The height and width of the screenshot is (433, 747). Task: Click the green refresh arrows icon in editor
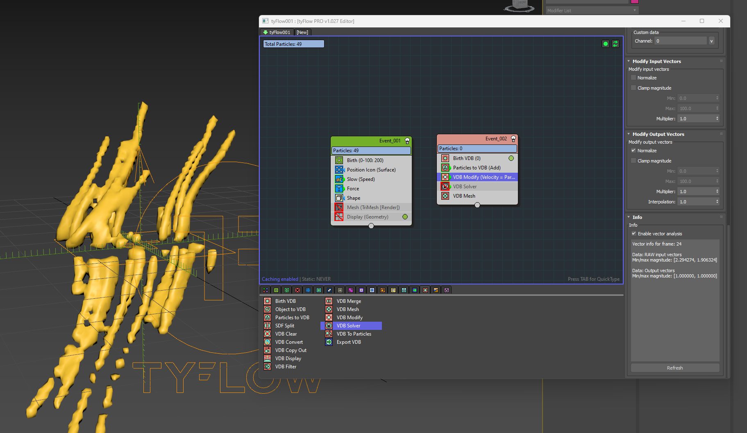click(x=615, y=44)
